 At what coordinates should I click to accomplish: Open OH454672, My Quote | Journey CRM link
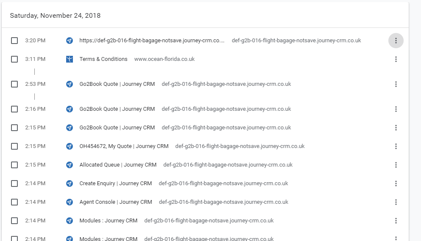[x=124, y=146]
